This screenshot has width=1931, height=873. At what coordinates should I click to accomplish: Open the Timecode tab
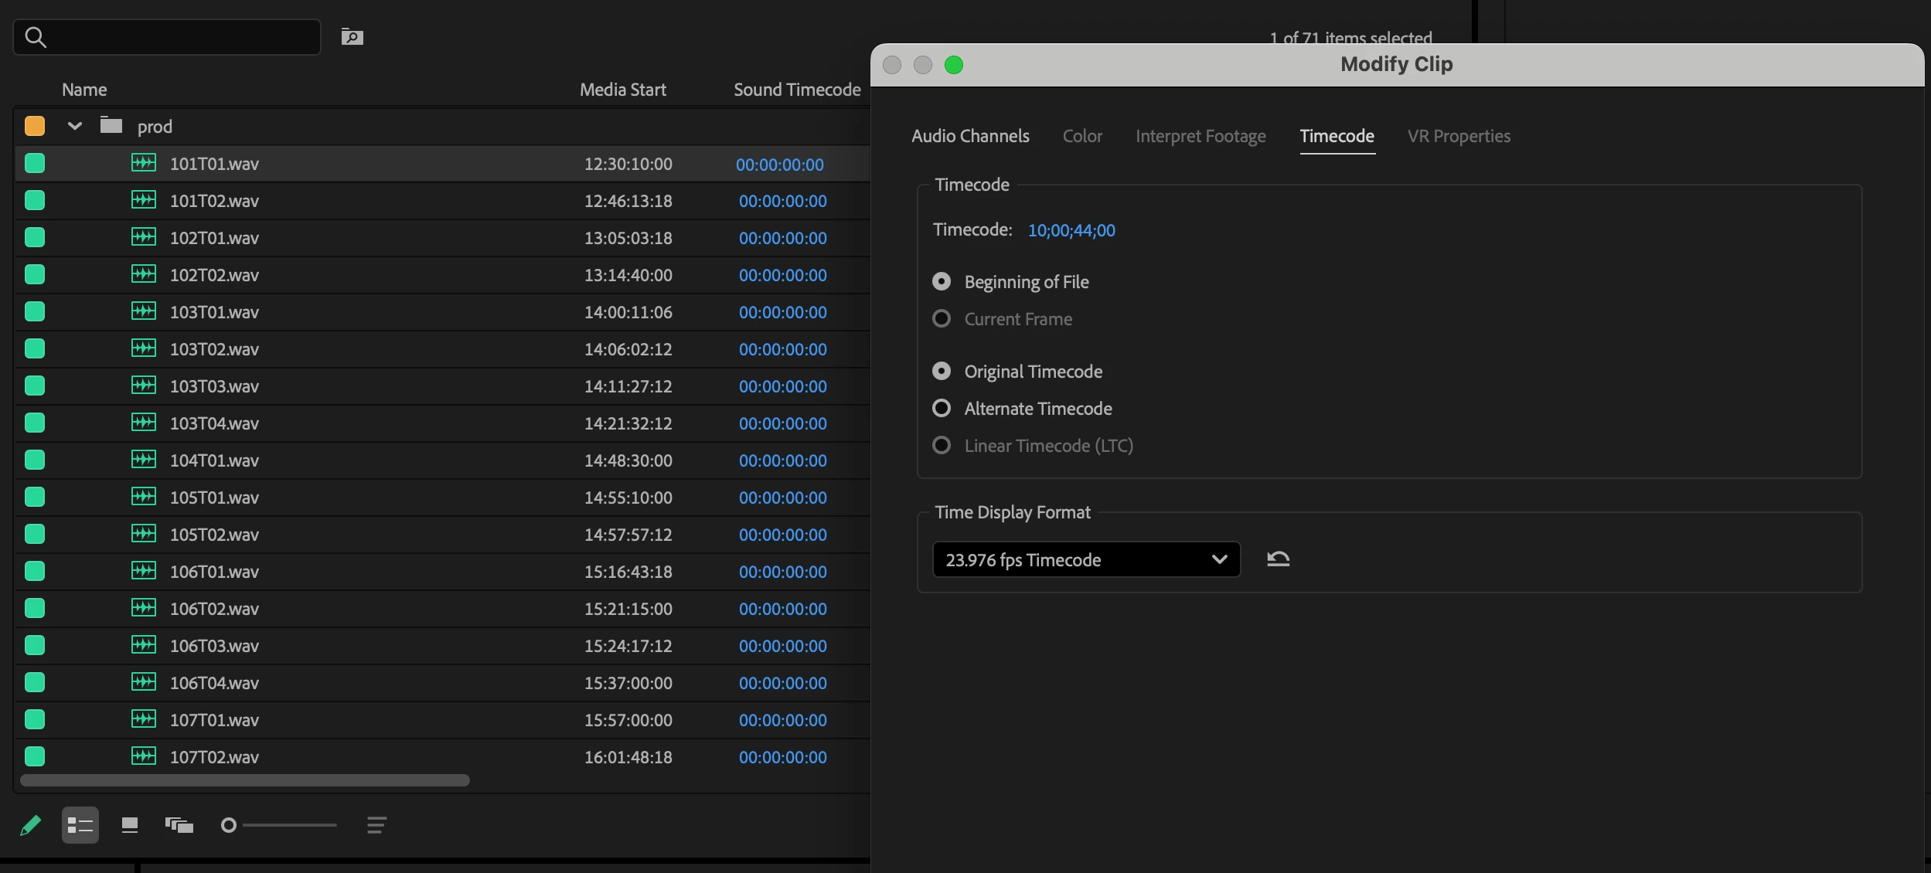[x=1337, y=136]
